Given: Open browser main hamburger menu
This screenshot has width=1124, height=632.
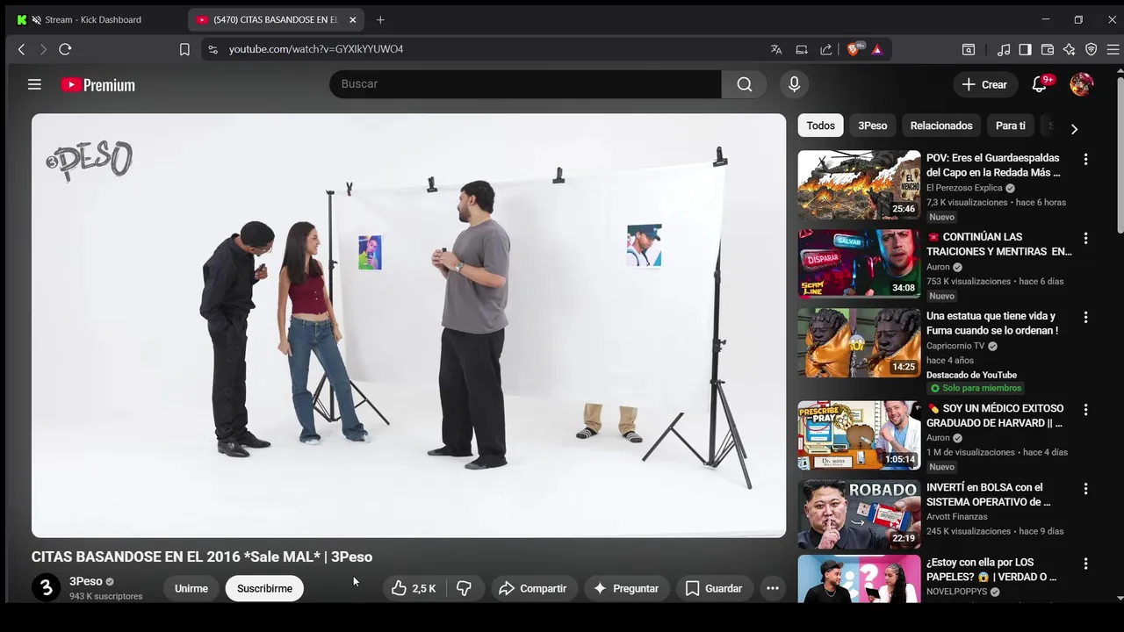Looking at the screenshot, I should (x=1113, y=49).
